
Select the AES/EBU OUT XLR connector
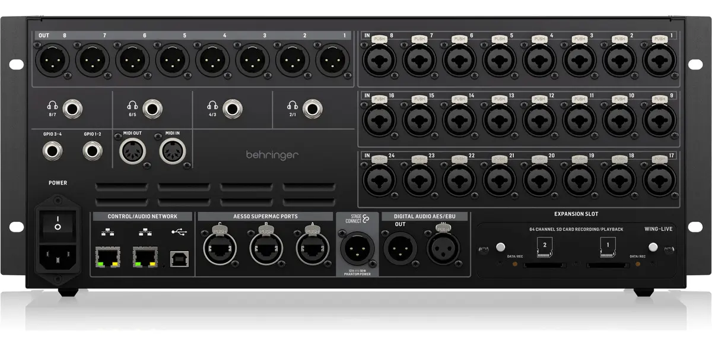pyautogui.click(x=401, y=247)
